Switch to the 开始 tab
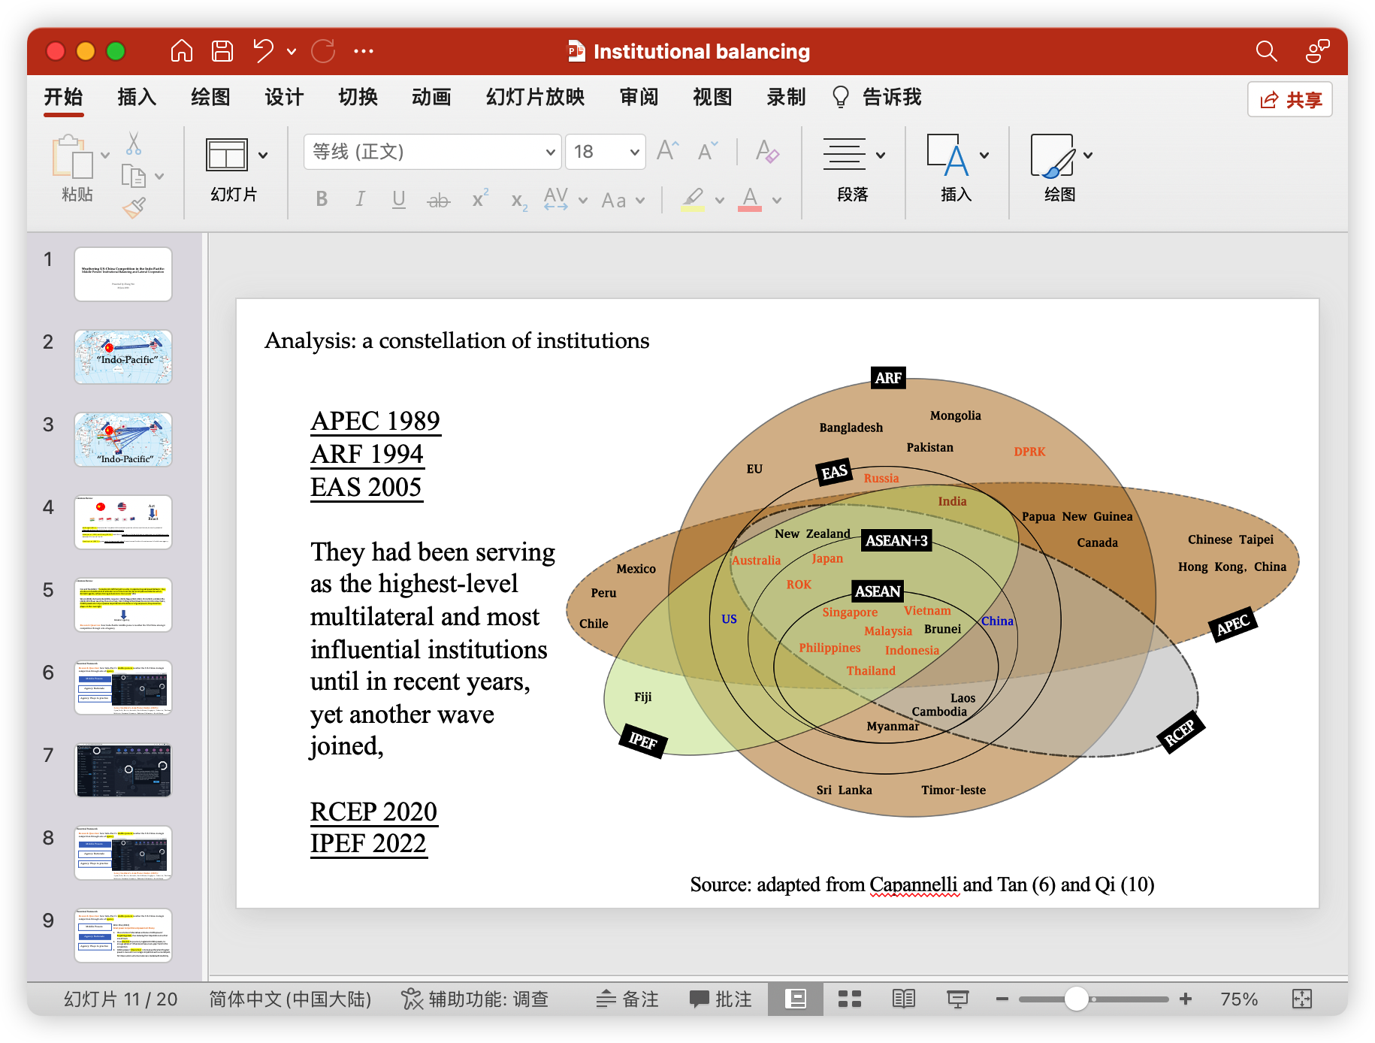This screenshot has height=1043, width=1375. [x=63, y=97]
